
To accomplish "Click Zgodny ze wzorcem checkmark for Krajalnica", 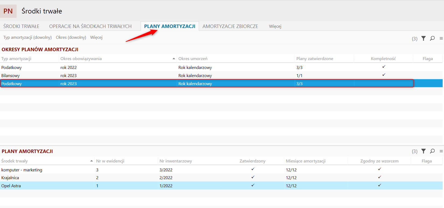I will (380, 177).
